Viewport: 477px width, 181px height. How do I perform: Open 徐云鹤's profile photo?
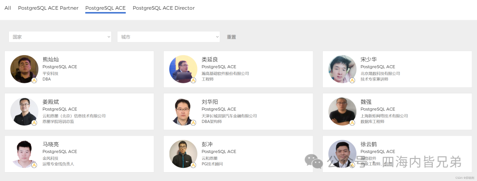(x=342, y=154)
